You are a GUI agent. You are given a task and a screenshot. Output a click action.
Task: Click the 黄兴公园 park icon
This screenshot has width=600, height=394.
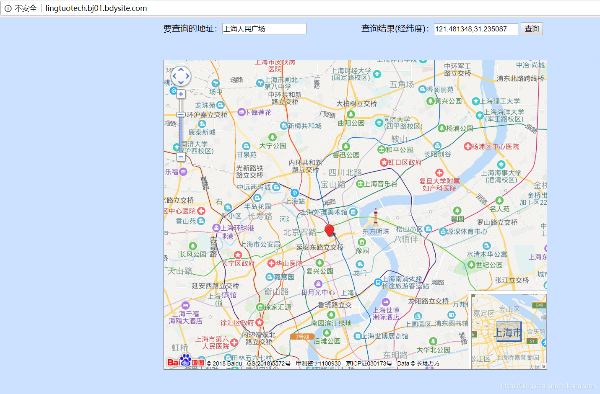click(430, 101)
